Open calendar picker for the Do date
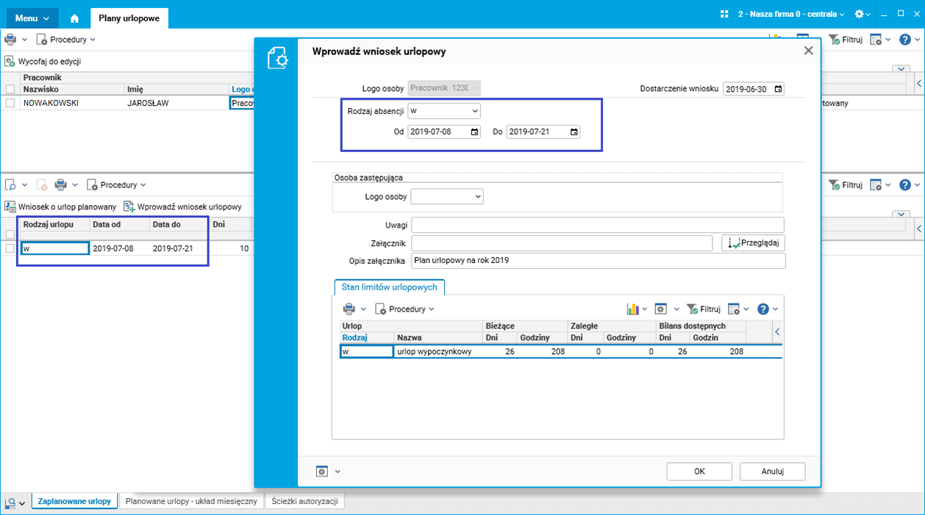925x515 pixels. (574, 132)
